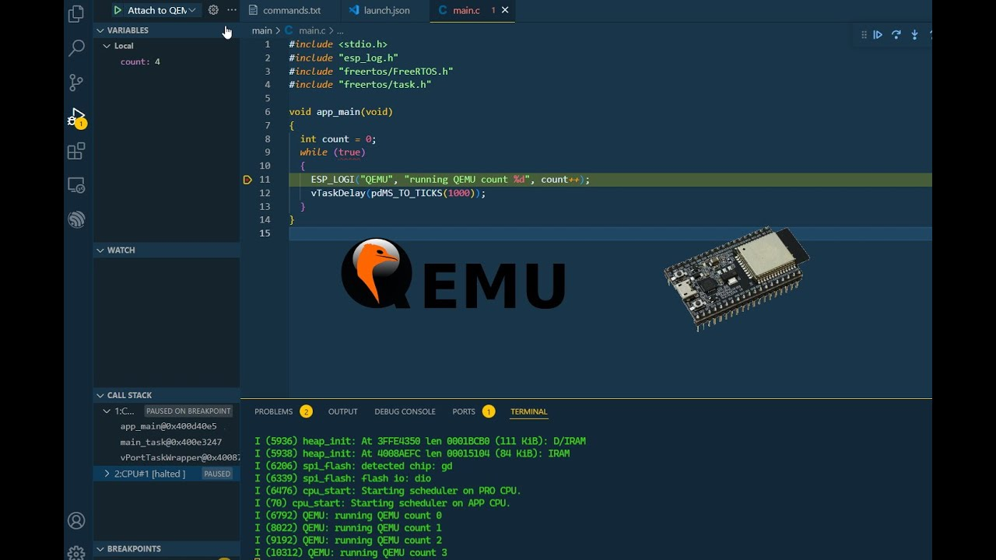Click the Continue debug button
This screenshot has width=996, height=560.
pyautogui.click(x=878, y=35)
